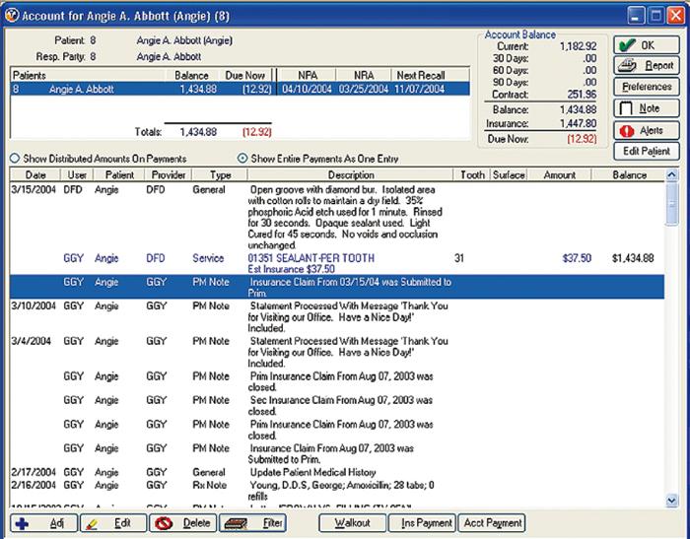Select Show Distributed Amounts On Payments
This screenshot has width=690, height=539.
click(x=15, y=158)
